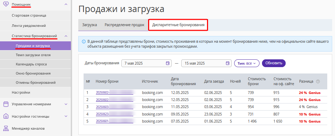The width and height of the screenshot is (335, 136).
Task: Collapse the Статистика бронирований submenu
Action: tap(66, 36)
